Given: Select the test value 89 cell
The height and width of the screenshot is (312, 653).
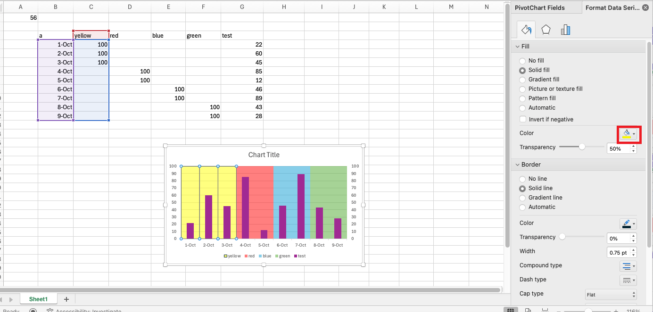Looking at the screenshot, I should 242,98.
